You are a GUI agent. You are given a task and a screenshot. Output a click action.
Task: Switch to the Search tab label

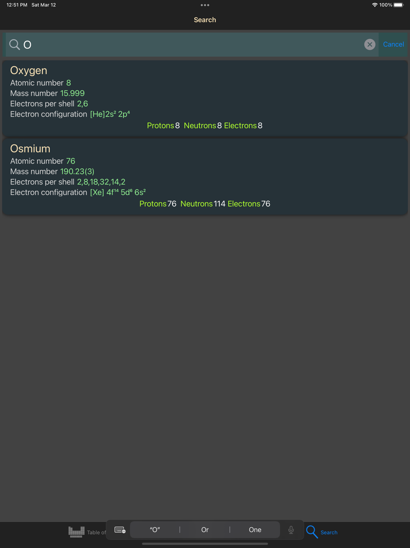click(x=329, y=532)
